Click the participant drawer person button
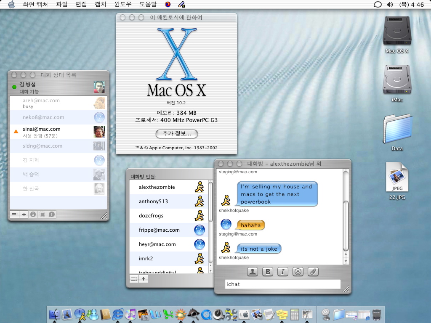The height and width of the screenshot is (323, 431). [x=253, y=272]
